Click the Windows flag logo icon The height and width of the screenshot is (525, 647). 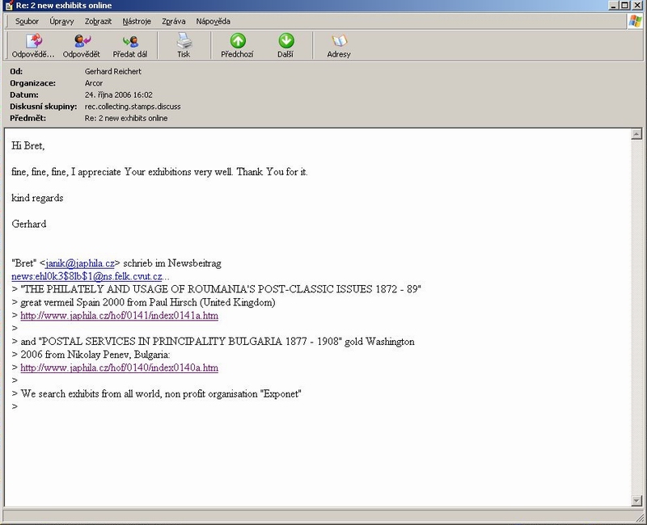pos(636,21)
